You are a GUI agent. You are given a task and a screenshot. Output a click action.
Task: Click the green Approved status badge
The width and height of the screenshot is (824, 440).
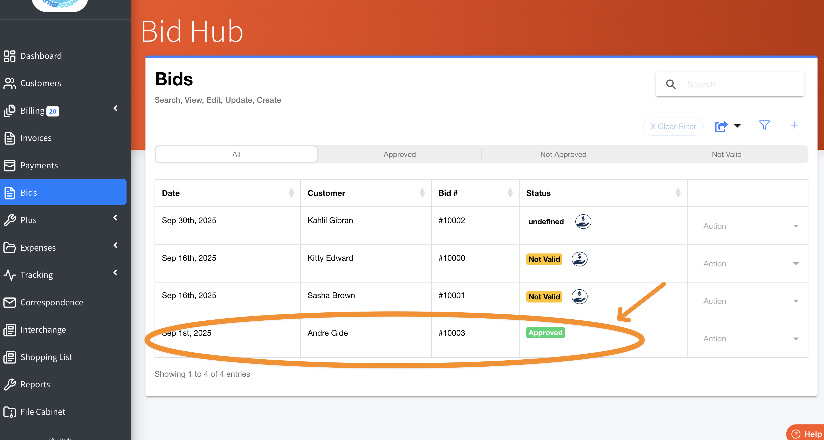(x=545, y=333)
